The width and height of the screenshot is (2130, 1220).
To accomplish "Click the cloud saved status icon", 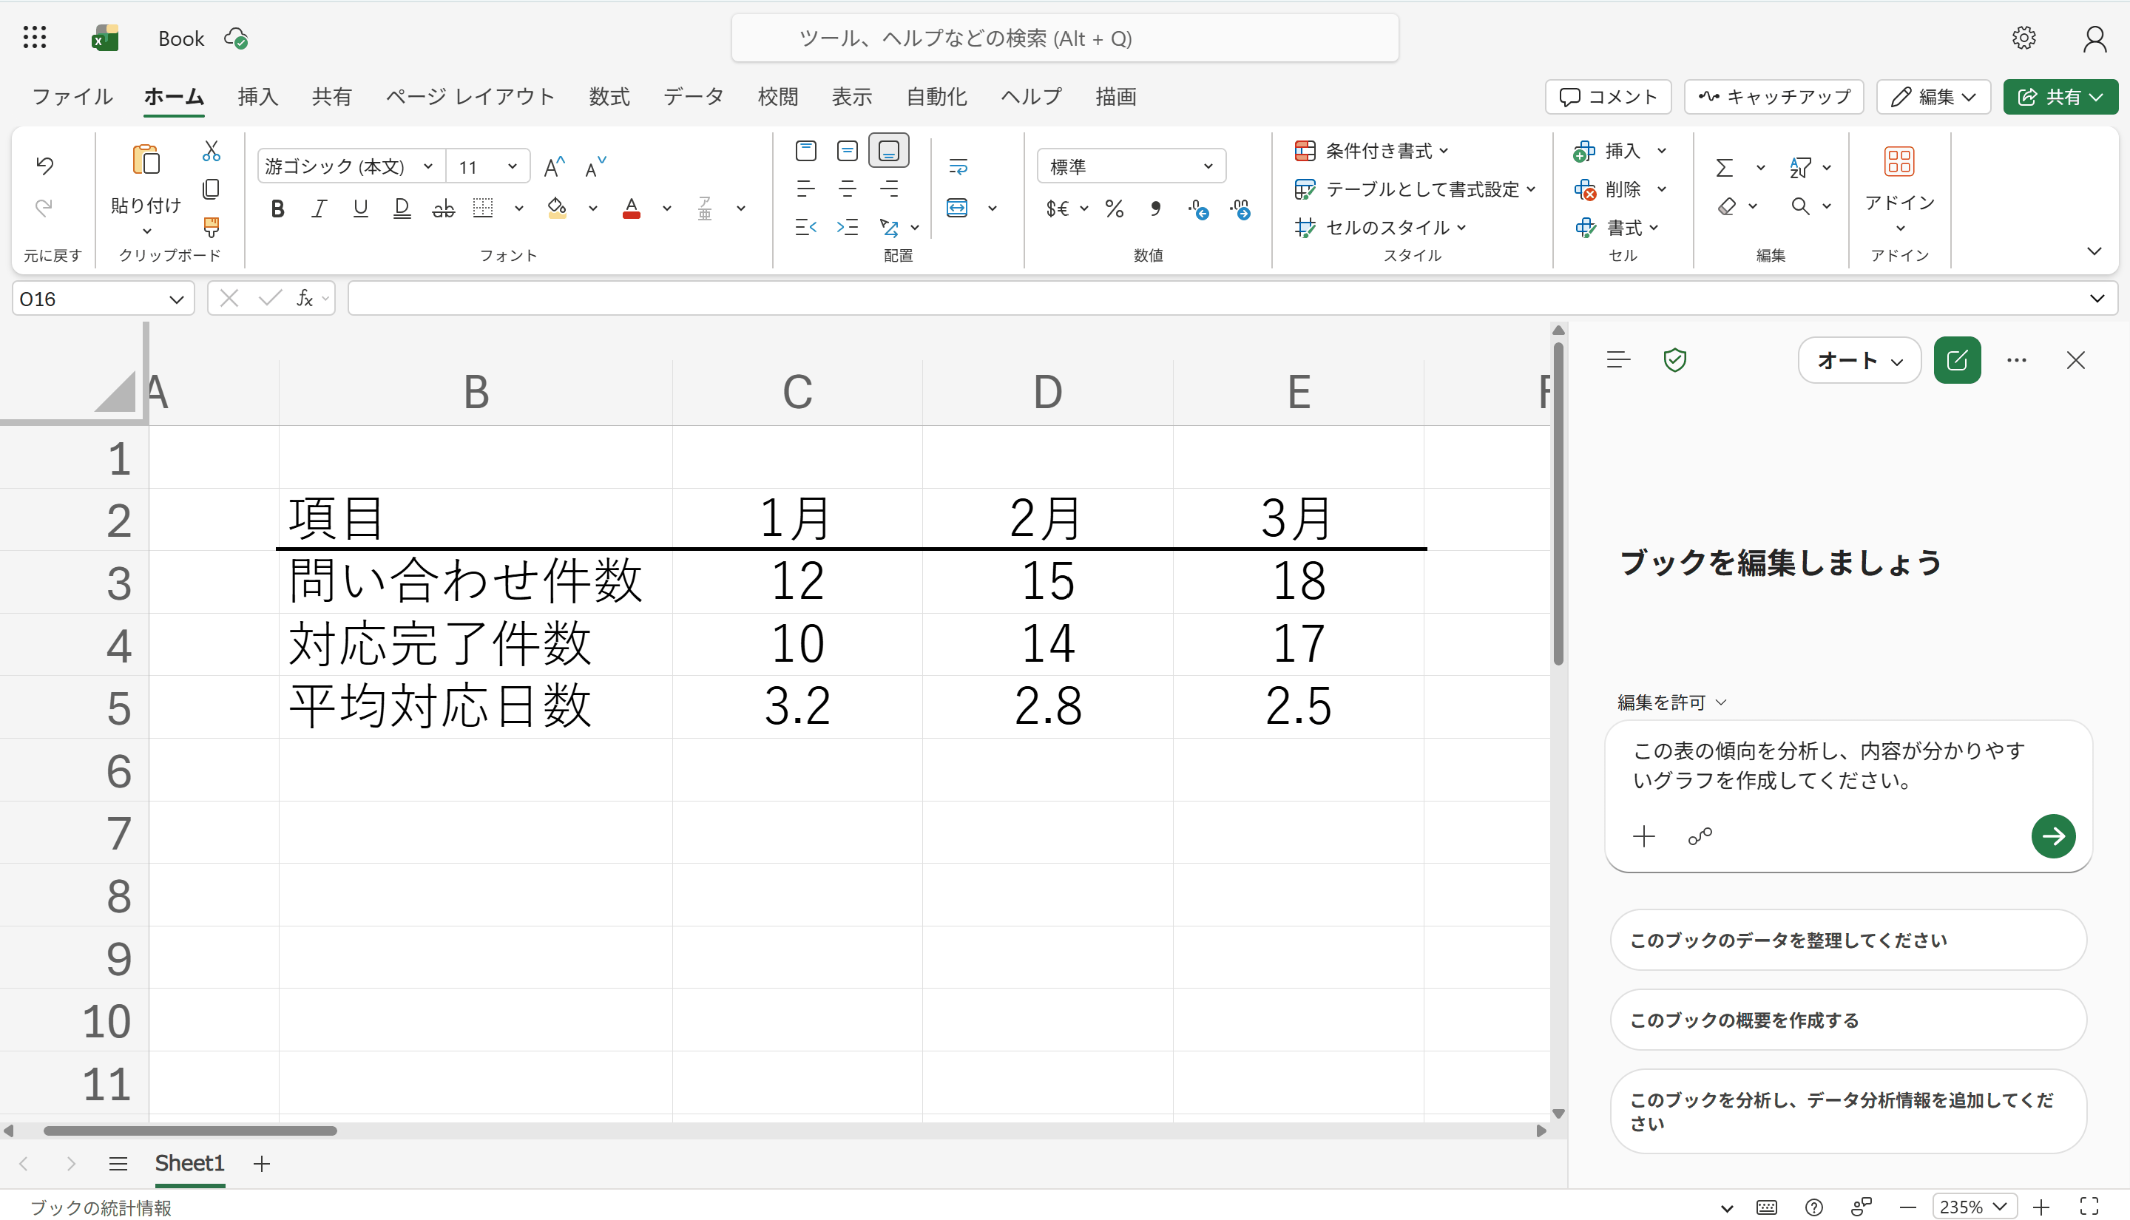I will pos(236,38).
